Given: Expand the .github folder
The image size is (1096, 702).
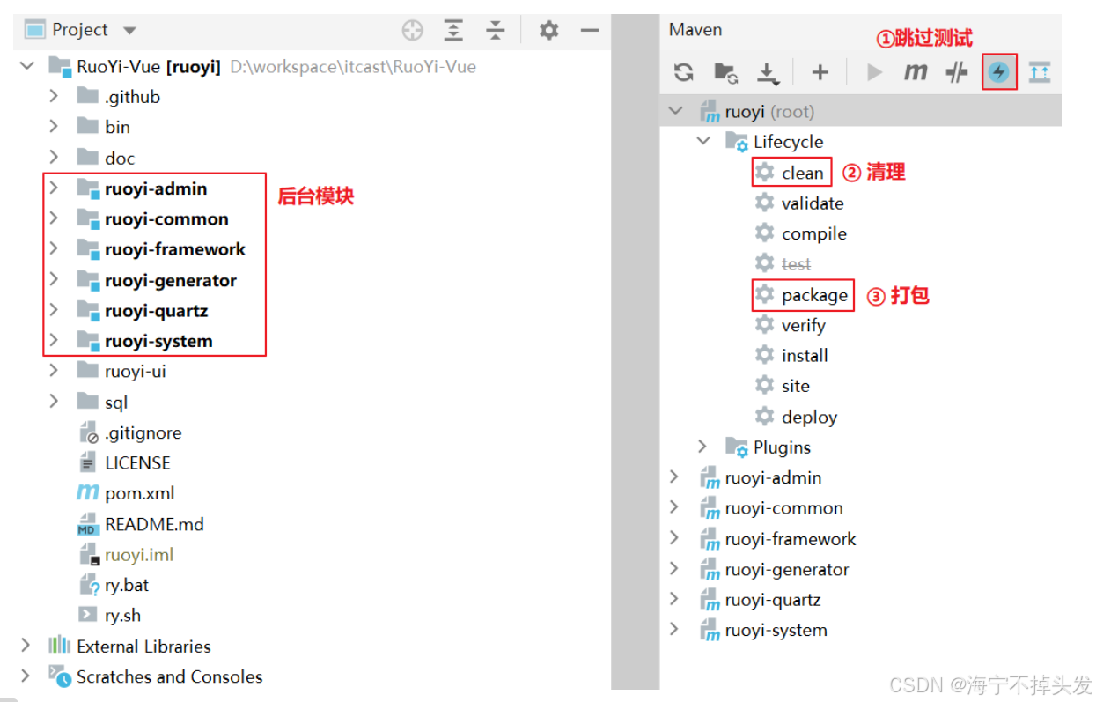Looking at the screenshot, I should click(54, 96).
